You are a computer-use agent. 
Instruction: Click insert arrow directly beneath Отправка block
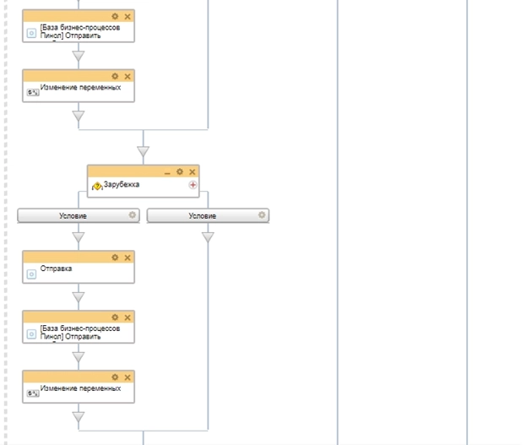click(x=79, y=297)
